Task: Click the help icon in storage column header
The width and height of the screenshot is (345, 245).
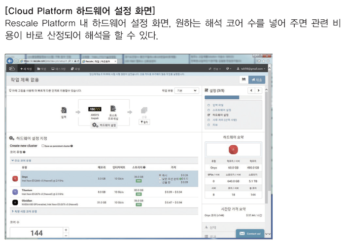Action: pos(144,167)
